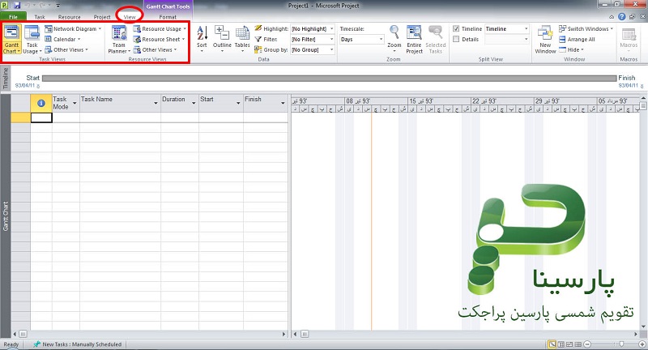The height and width of the screenshot is (350, 648).
Task: Open the Hide window menu
Action: tap(571, 49)
